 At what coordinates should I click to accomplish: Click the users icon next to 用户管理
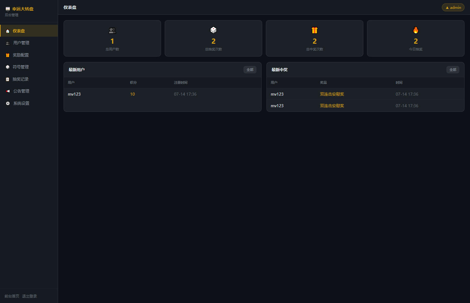(x=8, y=43)
